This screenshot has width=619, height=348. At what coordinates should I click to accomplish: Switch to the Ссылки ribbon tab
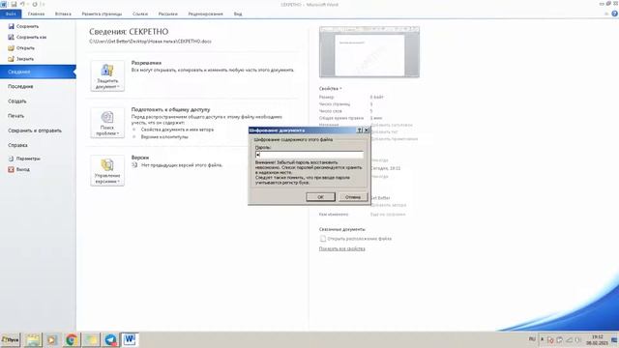pyautogui.click(x=140, y=14)
